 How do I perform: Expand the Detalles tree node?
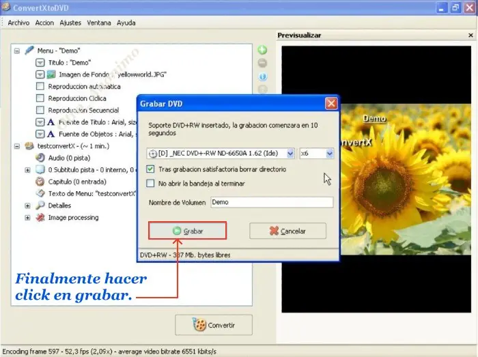pyautogui.click(x=28, y=205)
